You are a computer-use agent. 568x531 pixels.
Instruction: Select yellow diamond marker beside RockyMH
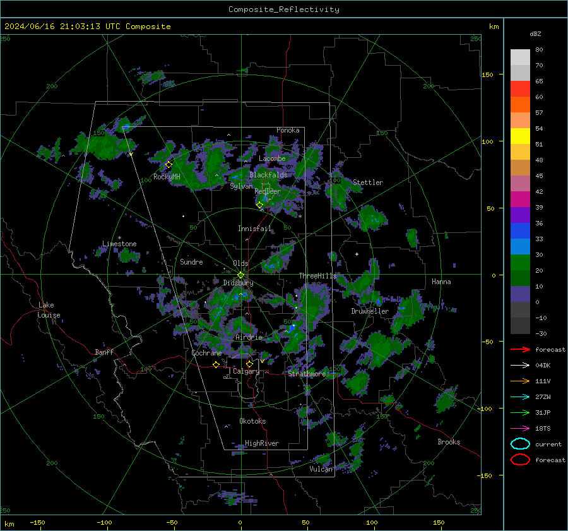(x=169, y=165)
